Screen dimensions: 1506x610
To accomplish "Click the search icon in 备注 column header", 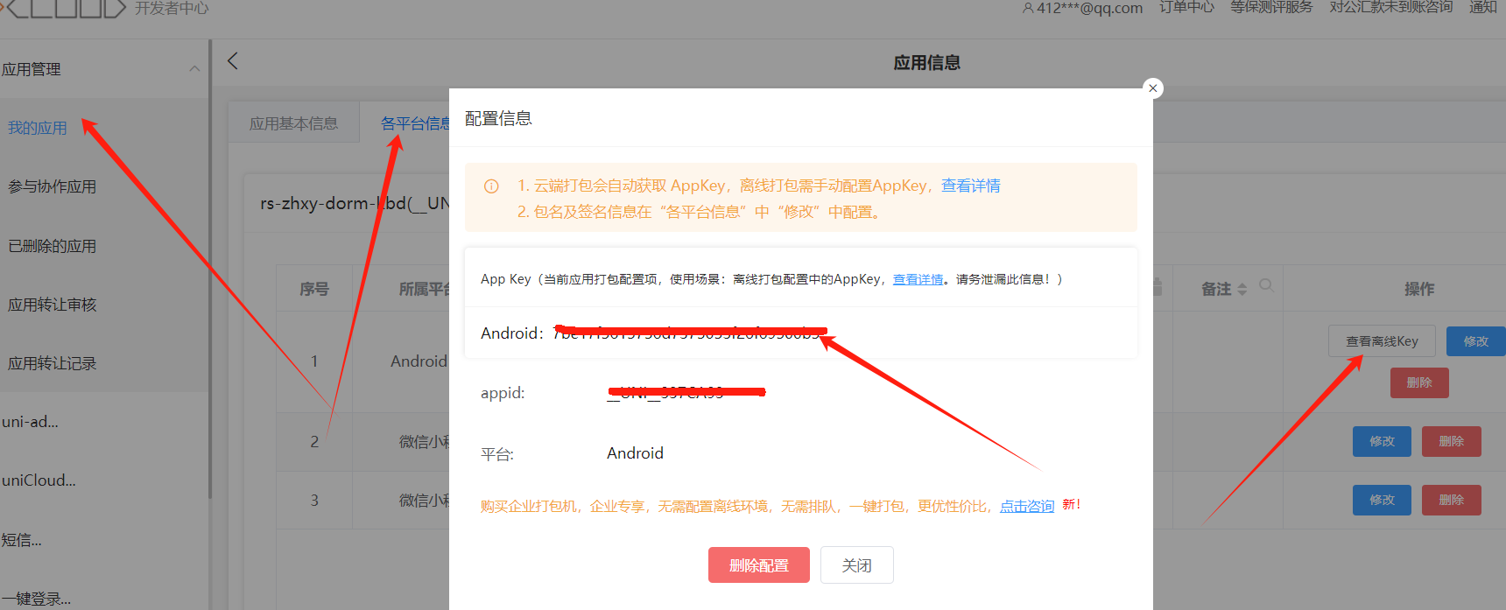I will click(1266, 285).
